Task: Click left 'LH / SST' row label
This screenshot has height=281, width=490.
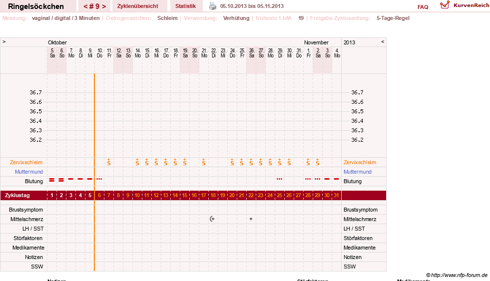Action: click(x=33, y=229)
